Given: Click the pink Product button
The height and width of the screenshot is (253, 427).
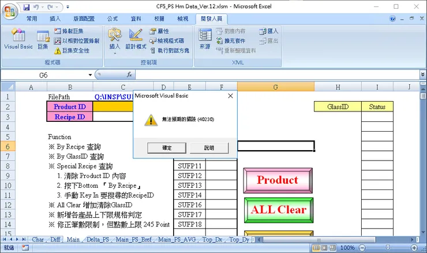Looking at the screenshot, I should (278, 180).
